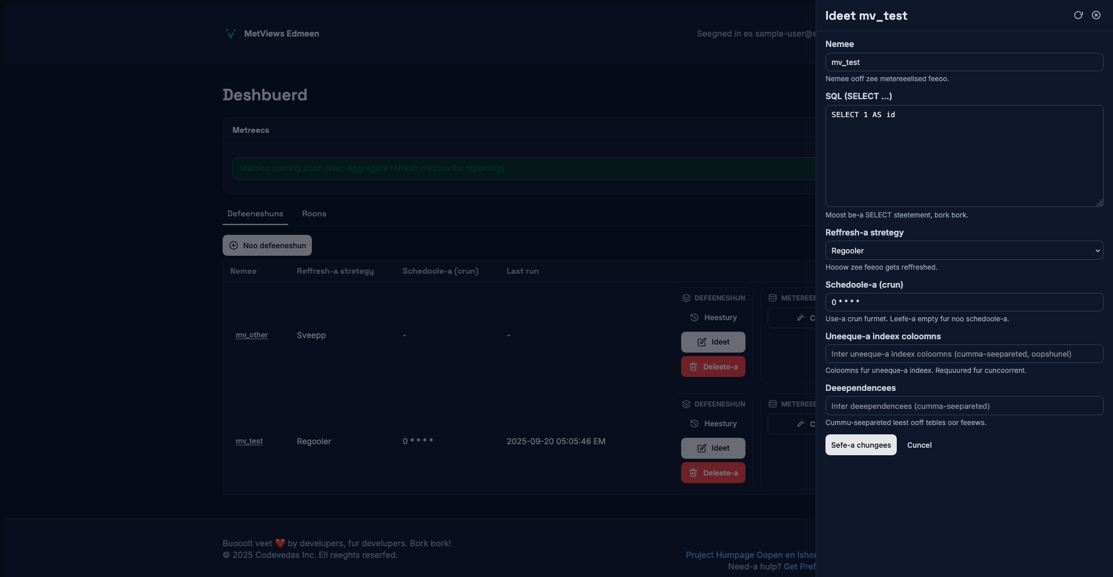
Task: Focus the Deeependencees input field
Action: [x=963, y=406]
